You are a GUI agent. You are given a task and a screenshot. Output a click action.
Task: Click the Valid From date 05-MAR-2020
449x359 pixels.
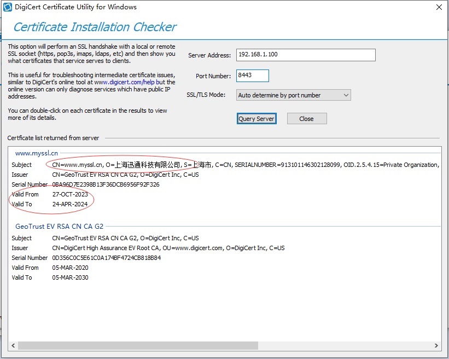(70, 268)
